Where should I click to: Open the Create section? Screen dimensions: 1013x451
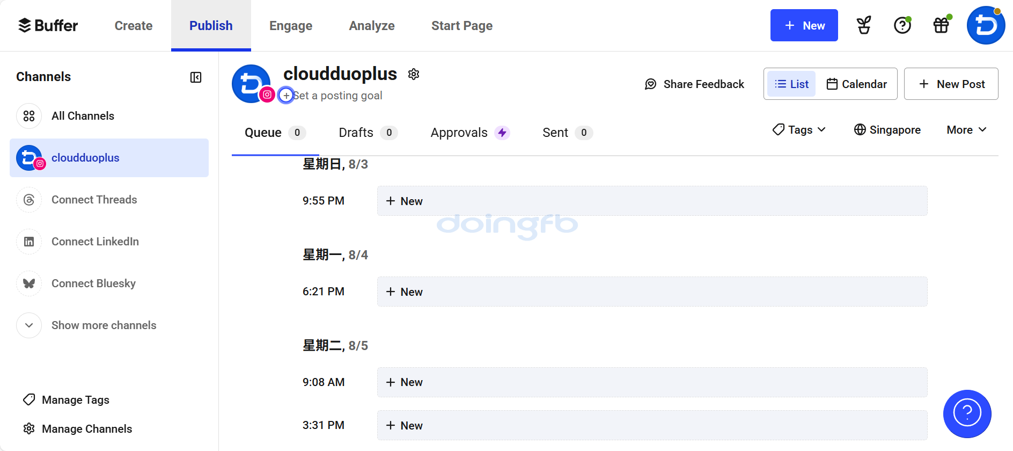point(134,25)
